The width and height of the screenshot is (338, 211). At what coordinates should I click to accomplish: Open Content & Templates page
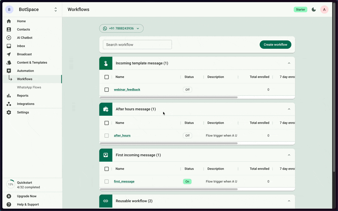(x=32, y=63)
